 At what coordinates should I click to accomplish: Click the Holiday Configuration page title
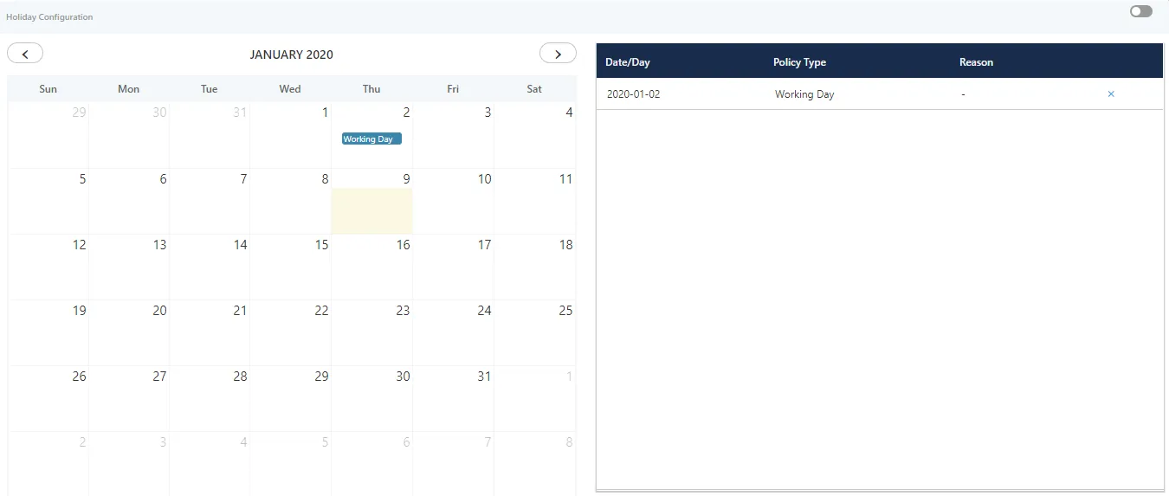49,17
